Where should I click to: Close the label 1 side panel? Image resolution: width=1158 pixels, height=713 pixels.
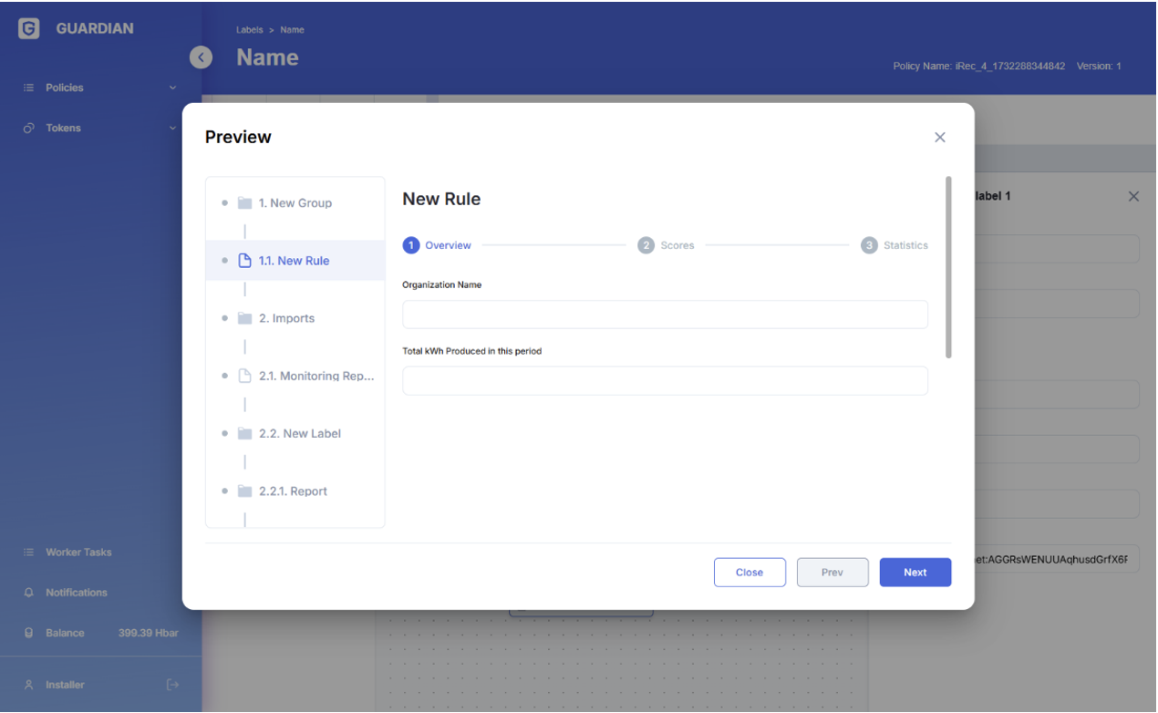point(1133,196)
